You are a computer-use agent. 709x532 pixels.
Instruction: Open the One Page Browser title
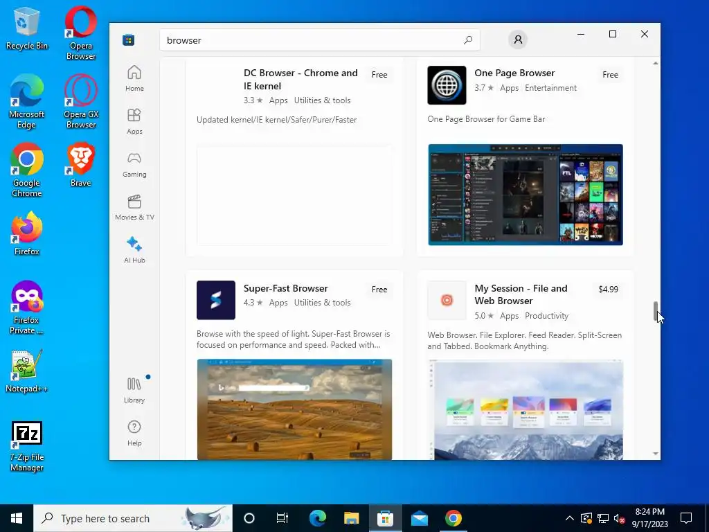click(514, 73)
